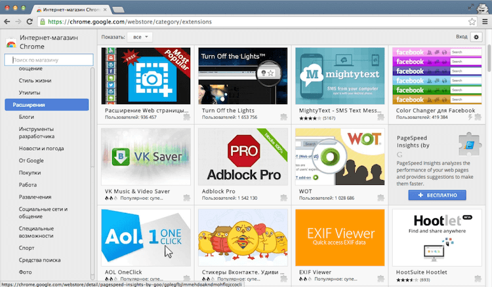The height and width of the screenshot is (287, 492).
Task: Open the Спорт category
Action: coord(26,248)
